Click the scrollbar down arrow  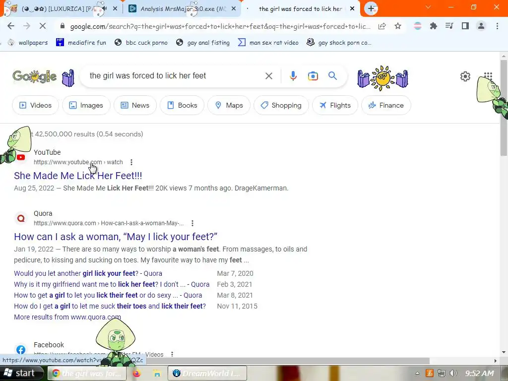coord(504,352)
